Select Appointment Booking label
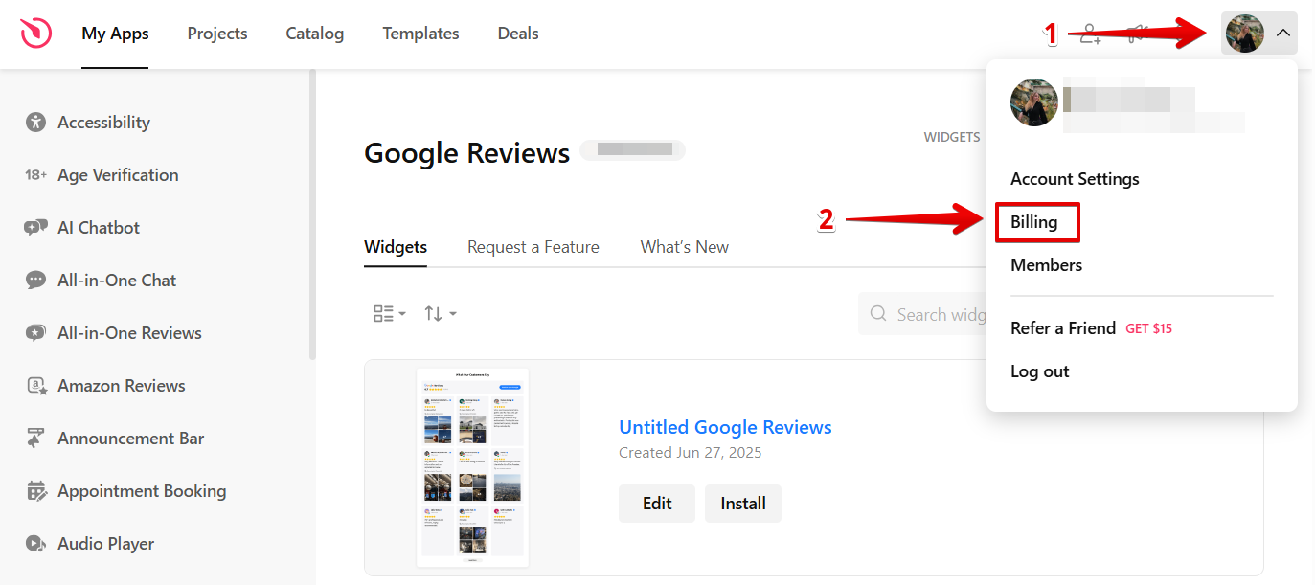The image size is (1315, 585). (142, 491)
